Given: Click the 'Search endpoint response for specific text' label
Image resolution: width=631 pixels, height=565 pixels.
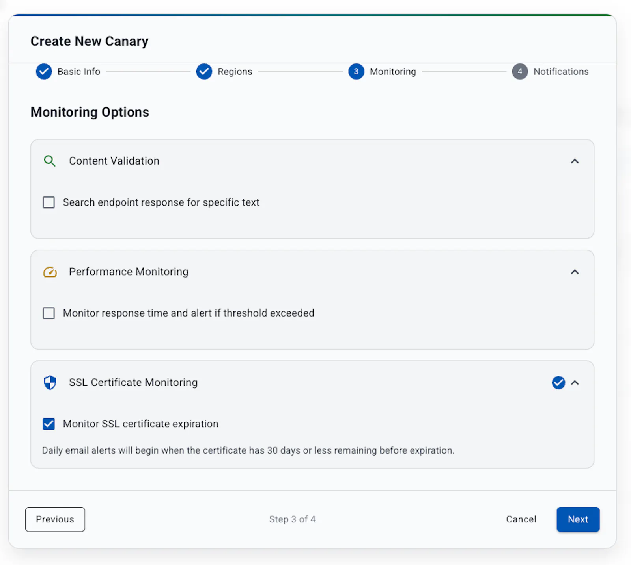Looking at the screenshot, I should coord(161,202).
